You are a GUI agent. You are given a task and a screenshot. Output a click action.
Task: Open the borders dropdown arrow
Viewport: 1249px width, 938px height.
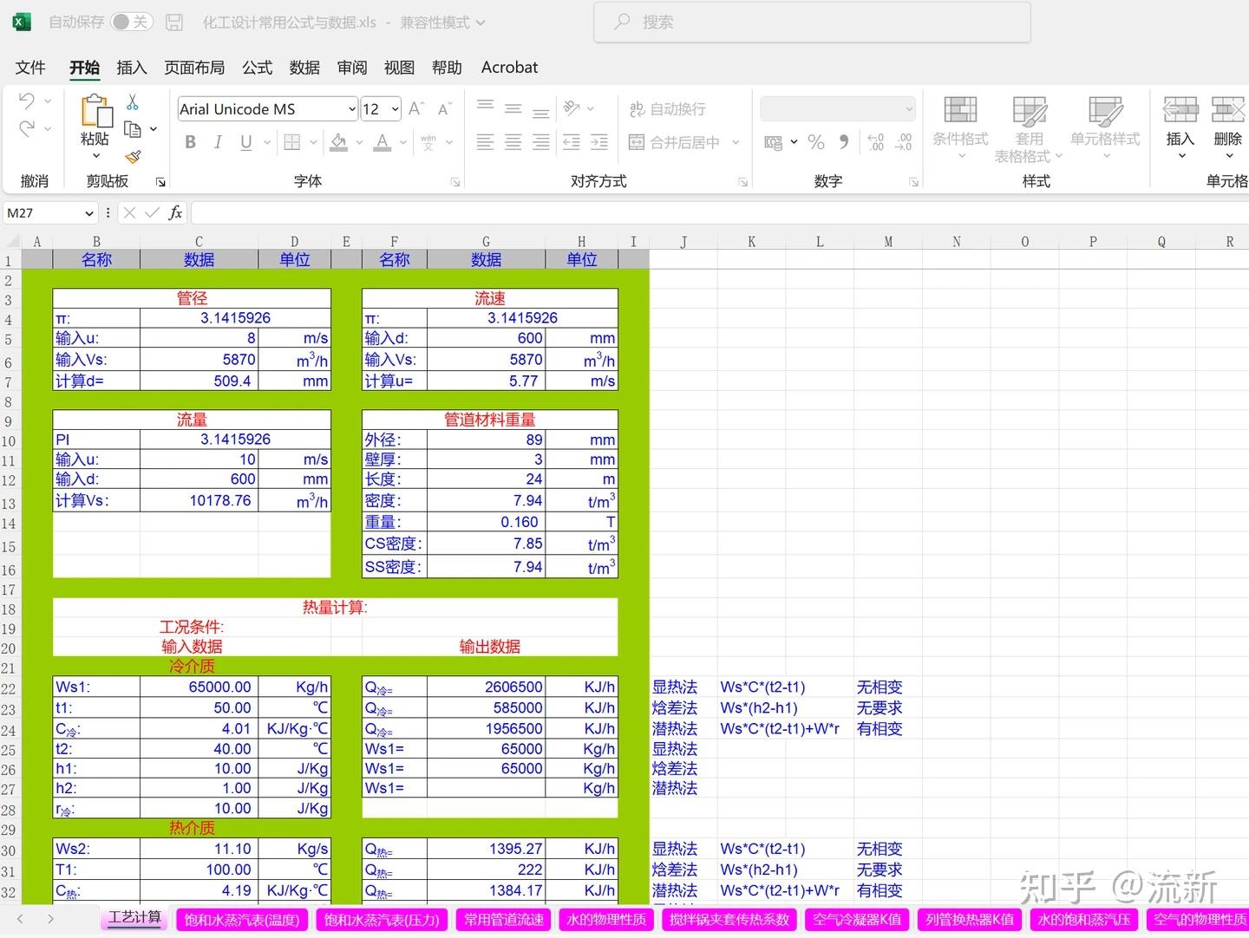coord(313,142)
